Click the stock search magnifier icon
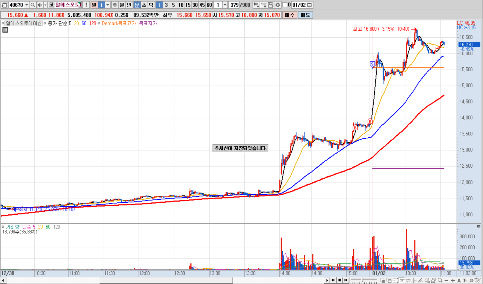The width and height of the screenshot is (483, 284). tap(32, 5)
